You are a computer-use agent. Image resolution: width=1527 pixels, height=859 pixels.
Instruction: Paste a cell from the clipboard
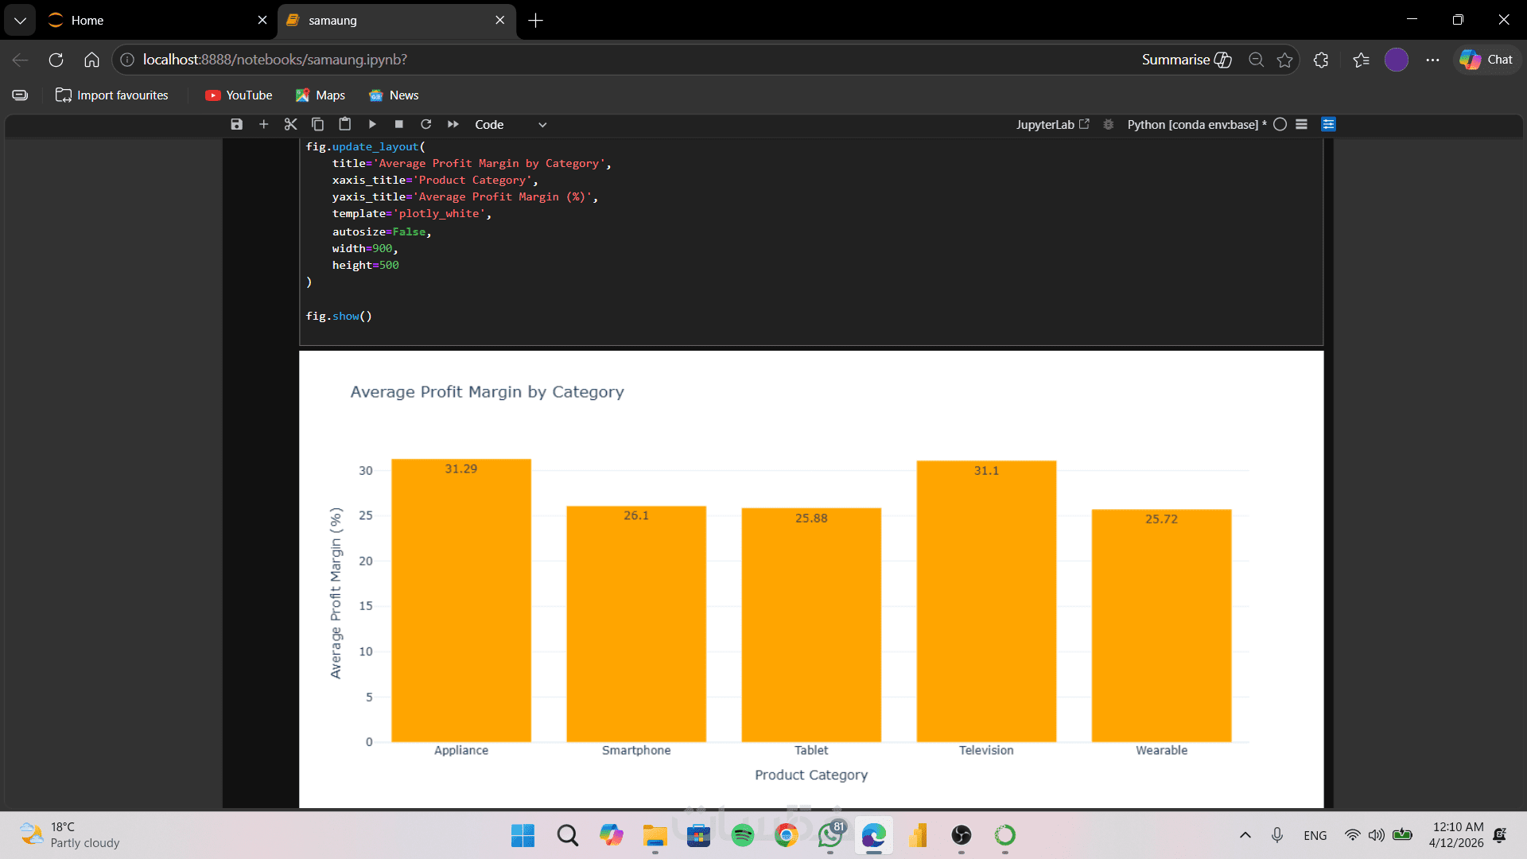pyautogui.click(x=344, y=124)
